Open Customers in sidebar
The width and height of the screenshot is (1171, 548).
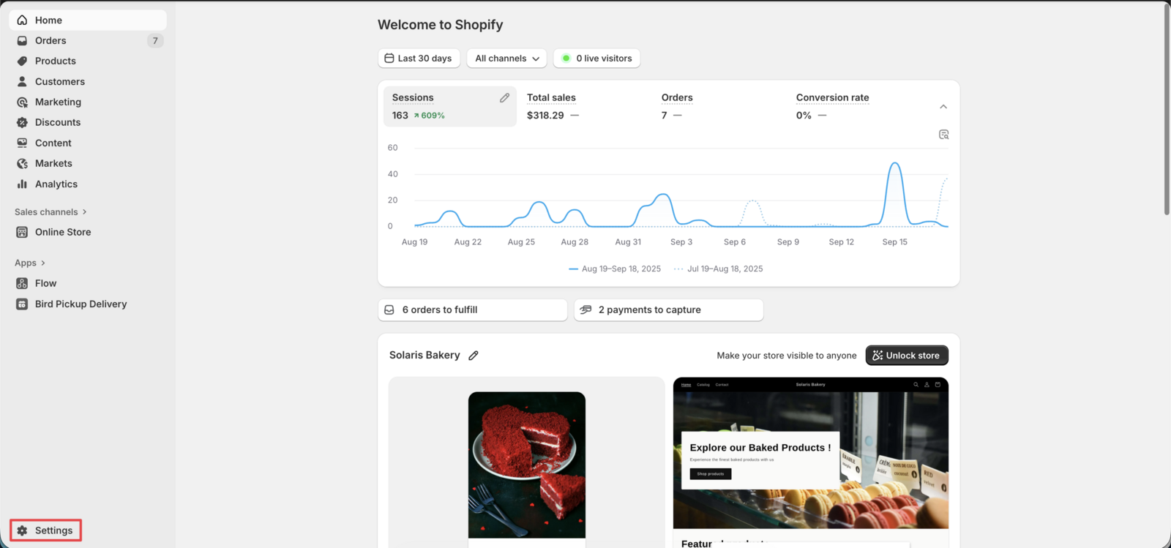tap(88, 82)
